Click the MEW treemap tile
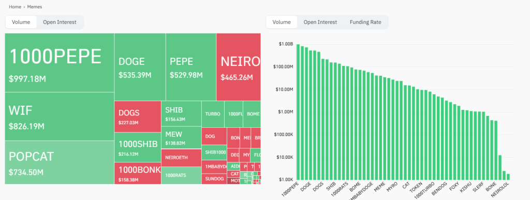The image size is (530, 200). pyautogui.click(x=181, y=138)
